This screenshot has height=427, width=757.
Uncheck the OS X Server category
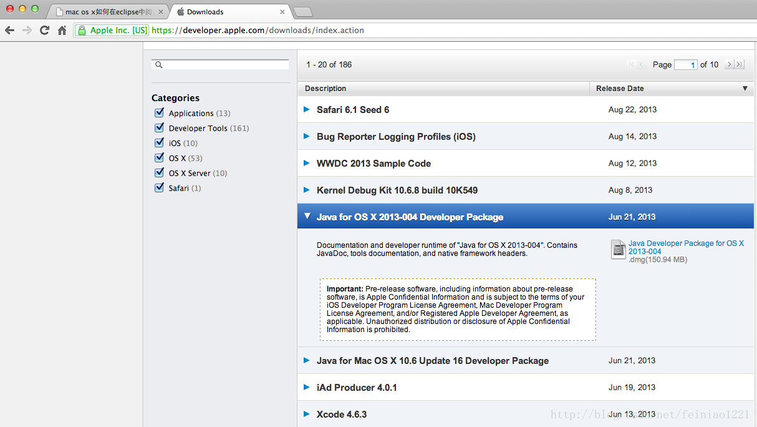click(159, 172)
